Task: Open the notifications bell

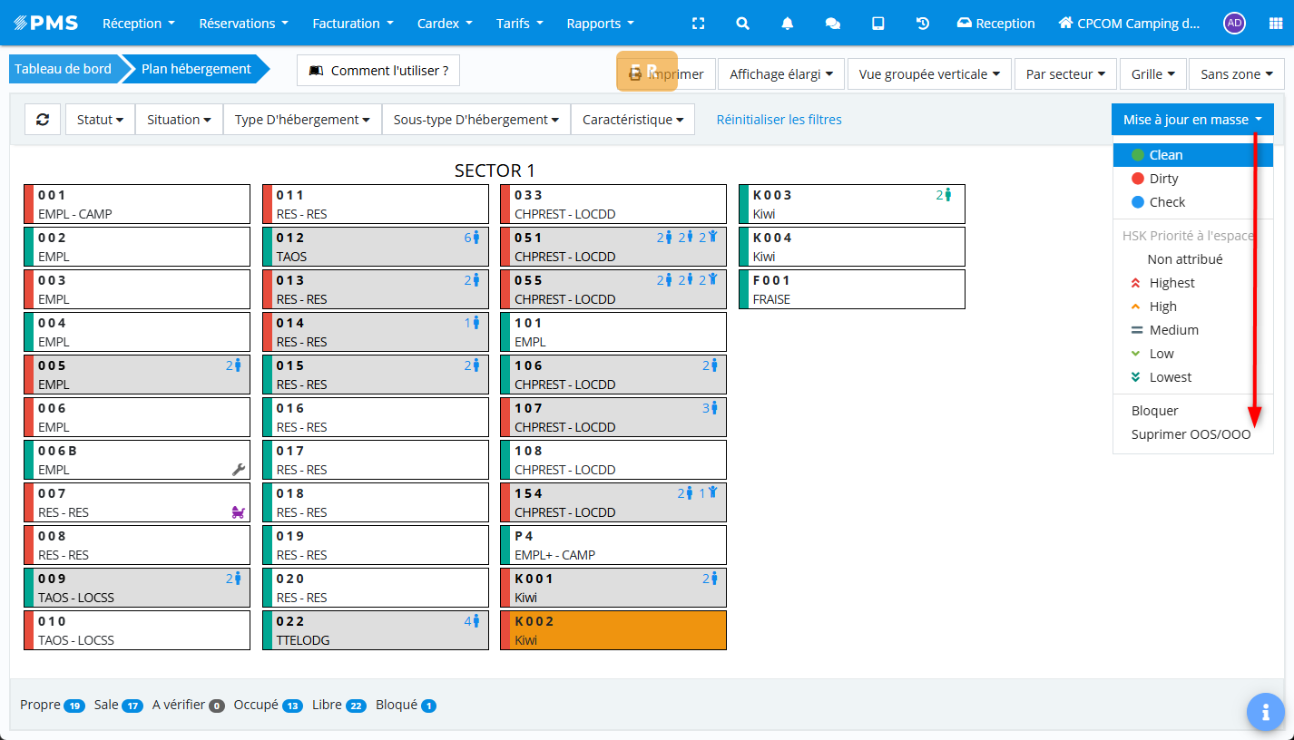Action: tap(788, 24)
